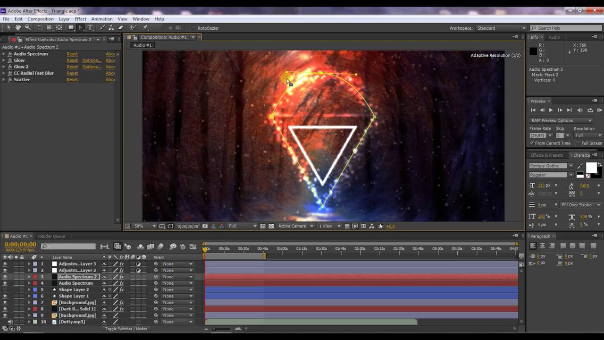Viewport: 604px width, 340px height.
Task: Open Options for the Glow effect
Action: (92, 60)
